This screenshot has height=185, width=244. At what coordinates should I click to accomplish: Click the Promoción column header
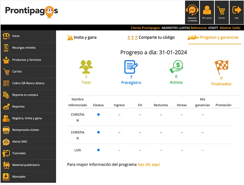[224, 105]
